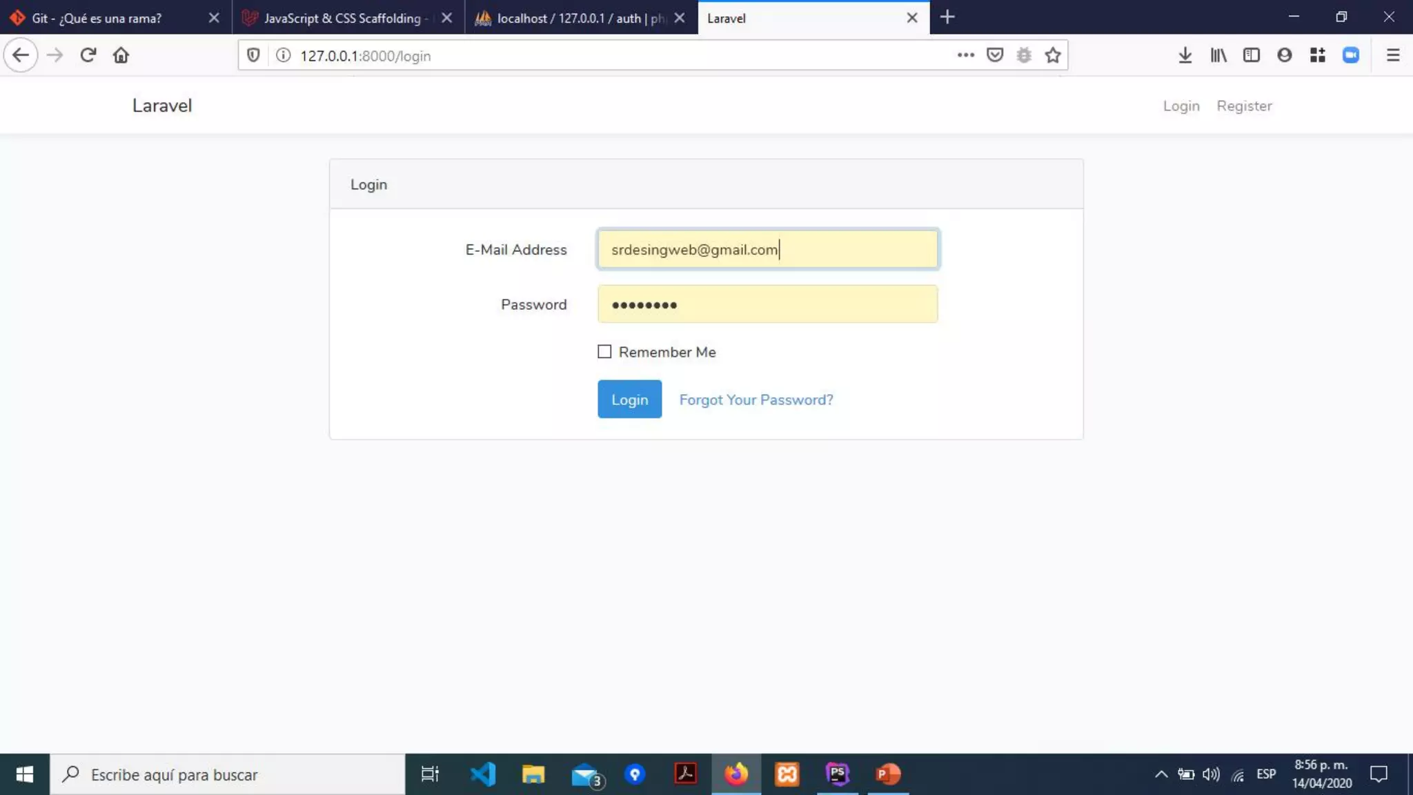Open the Firefox hamburger menu
1413x795 pixels.
1392,55
